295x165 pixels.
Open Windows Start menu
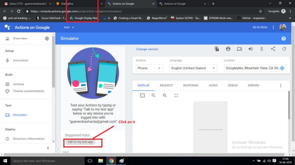pos(5,161)
